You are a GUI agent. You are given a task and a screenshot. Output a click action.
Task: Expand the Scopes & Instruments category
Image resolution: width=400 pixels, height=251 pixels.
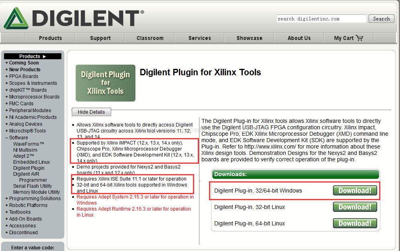click(x=31, y=83)
